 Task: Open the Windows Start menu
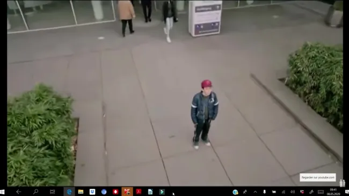(x=2, y=192)
